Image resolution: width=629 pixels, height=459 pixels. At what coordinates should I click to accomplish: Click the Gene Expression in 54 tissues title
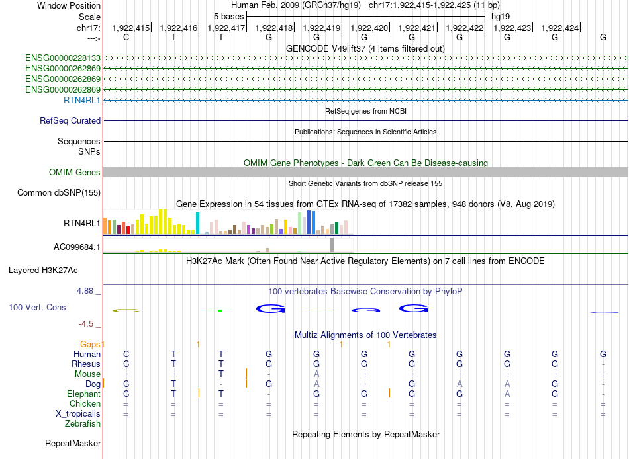(x=365, y=204)
